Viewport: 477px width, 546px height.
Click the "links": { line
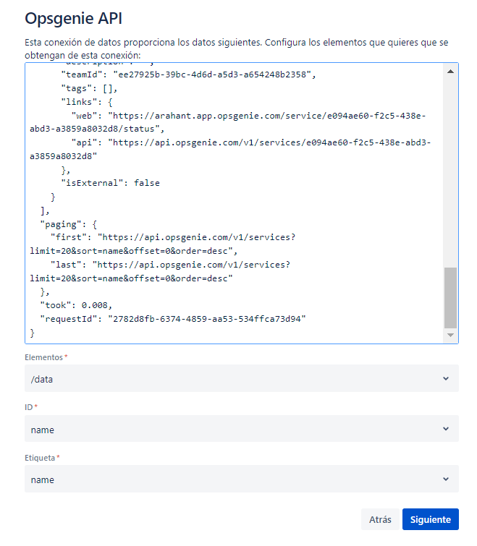click(x=87, y=102)
